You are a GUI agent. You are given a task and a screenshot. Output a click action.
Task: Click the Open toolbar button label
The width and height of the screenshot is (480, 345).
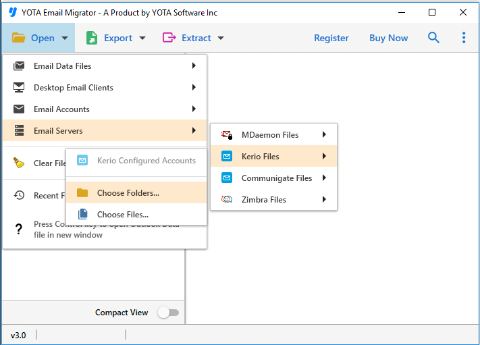[43, 38]
